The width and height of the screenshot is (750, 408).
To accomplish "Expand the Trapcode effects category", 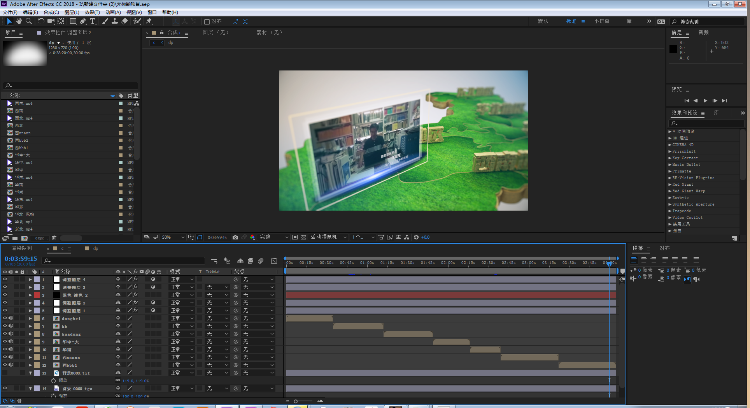I will 670,211.
